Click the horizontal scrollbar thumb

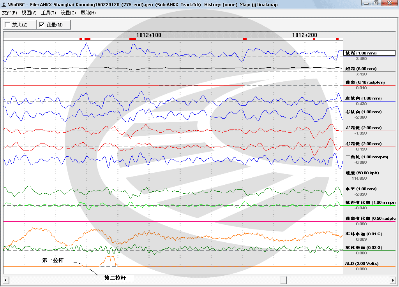(283, 280)
